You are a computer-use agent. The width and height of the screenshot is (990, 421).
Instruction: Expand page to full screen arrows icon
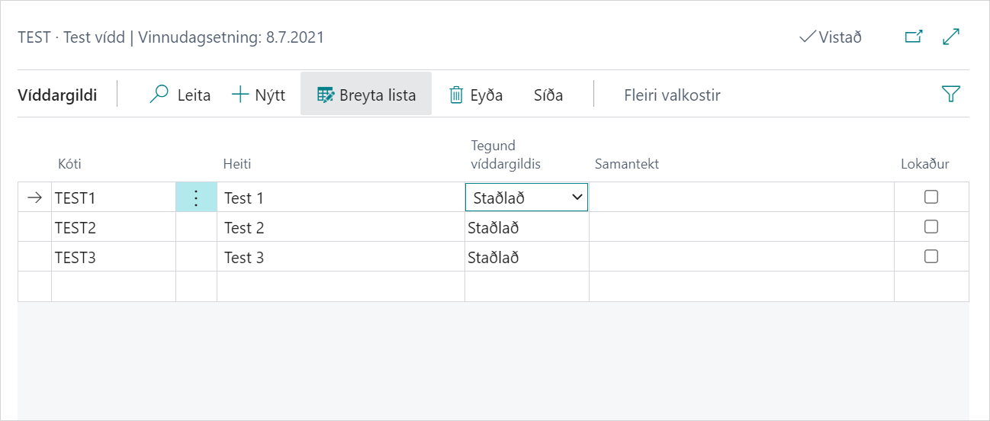(951, 37)
